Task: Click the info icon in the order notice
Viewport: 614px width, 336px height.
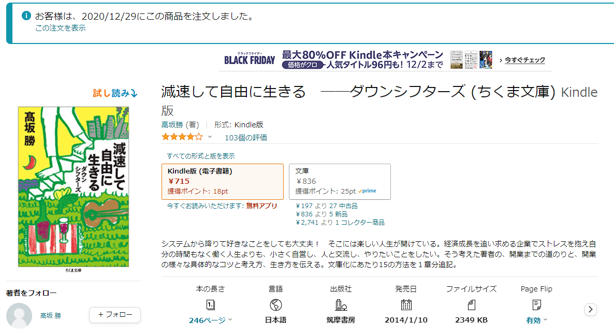Action: [26, 16]
